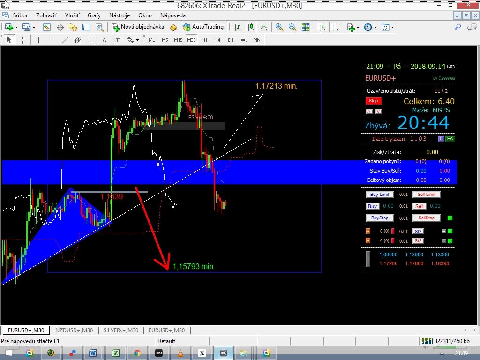
Task: Select the W1 timeframe
Action: tap(244, 40)
